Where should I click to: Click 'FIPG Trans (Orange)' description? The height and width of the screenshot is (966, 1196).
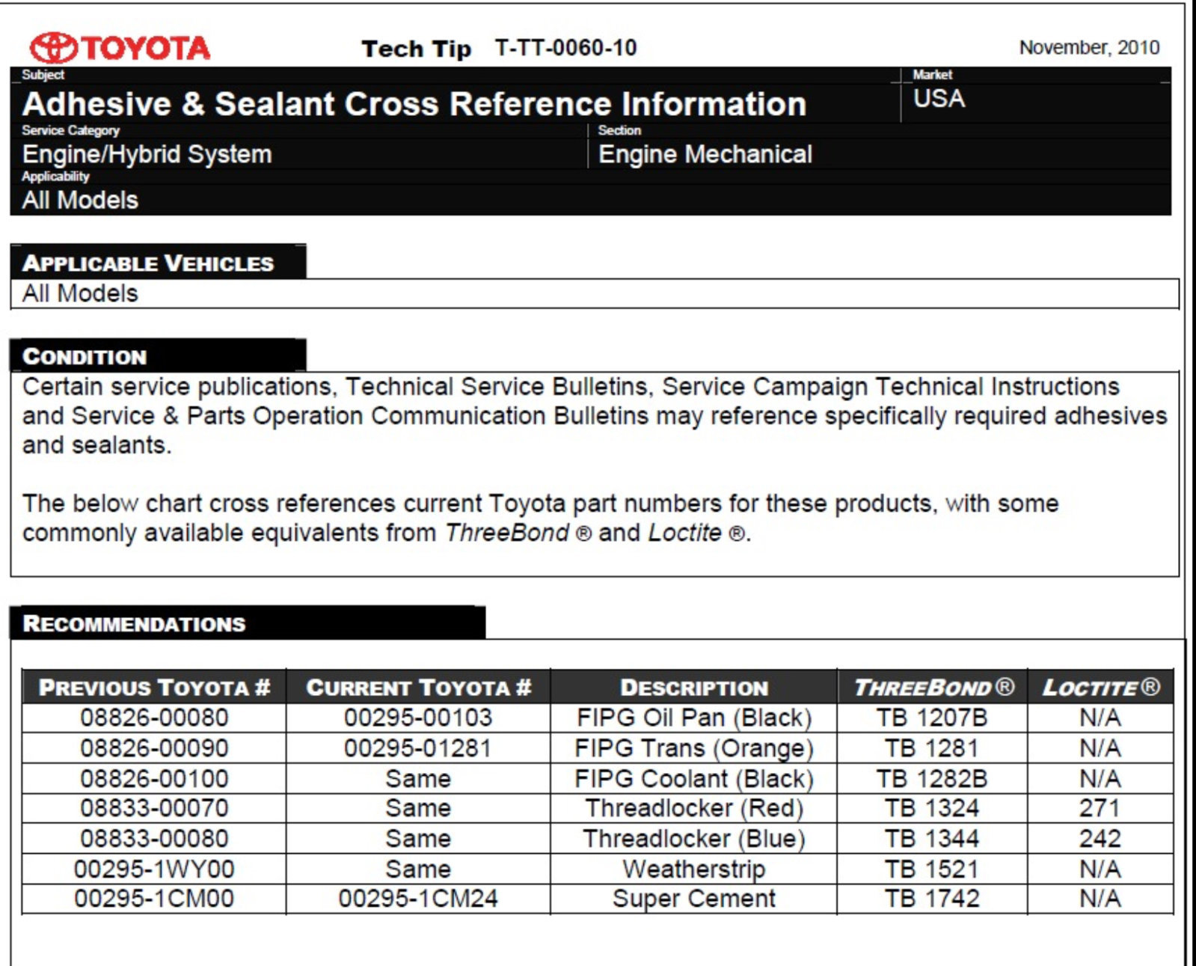[x=694, y=748]
